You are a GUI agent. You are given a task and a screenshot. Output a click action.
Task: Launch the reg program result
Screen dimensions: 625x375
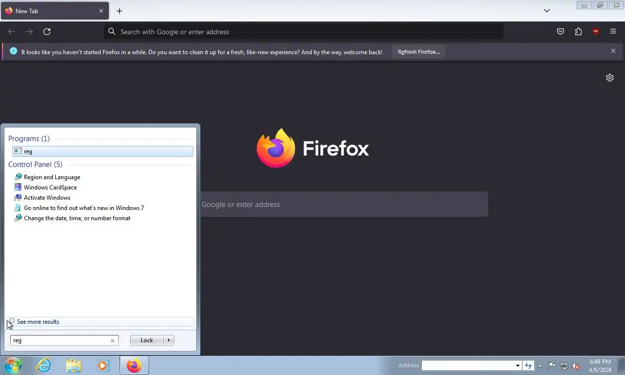103,151
